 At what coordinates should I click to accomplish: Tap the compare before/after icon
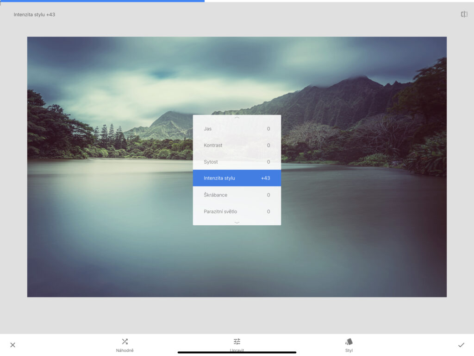tap(464, 14)
